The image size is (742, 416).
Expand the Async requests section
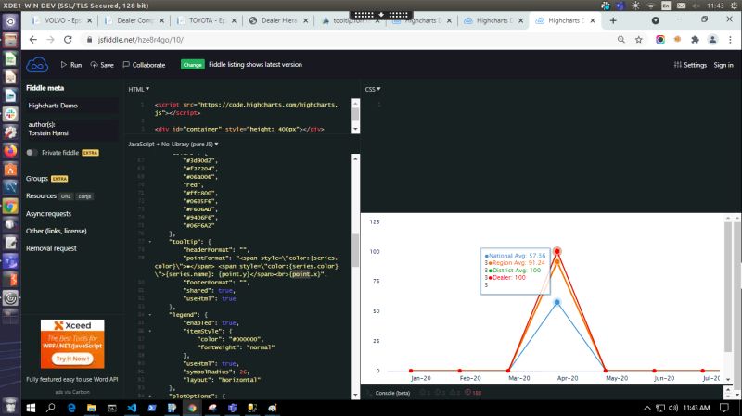[49, 214]
